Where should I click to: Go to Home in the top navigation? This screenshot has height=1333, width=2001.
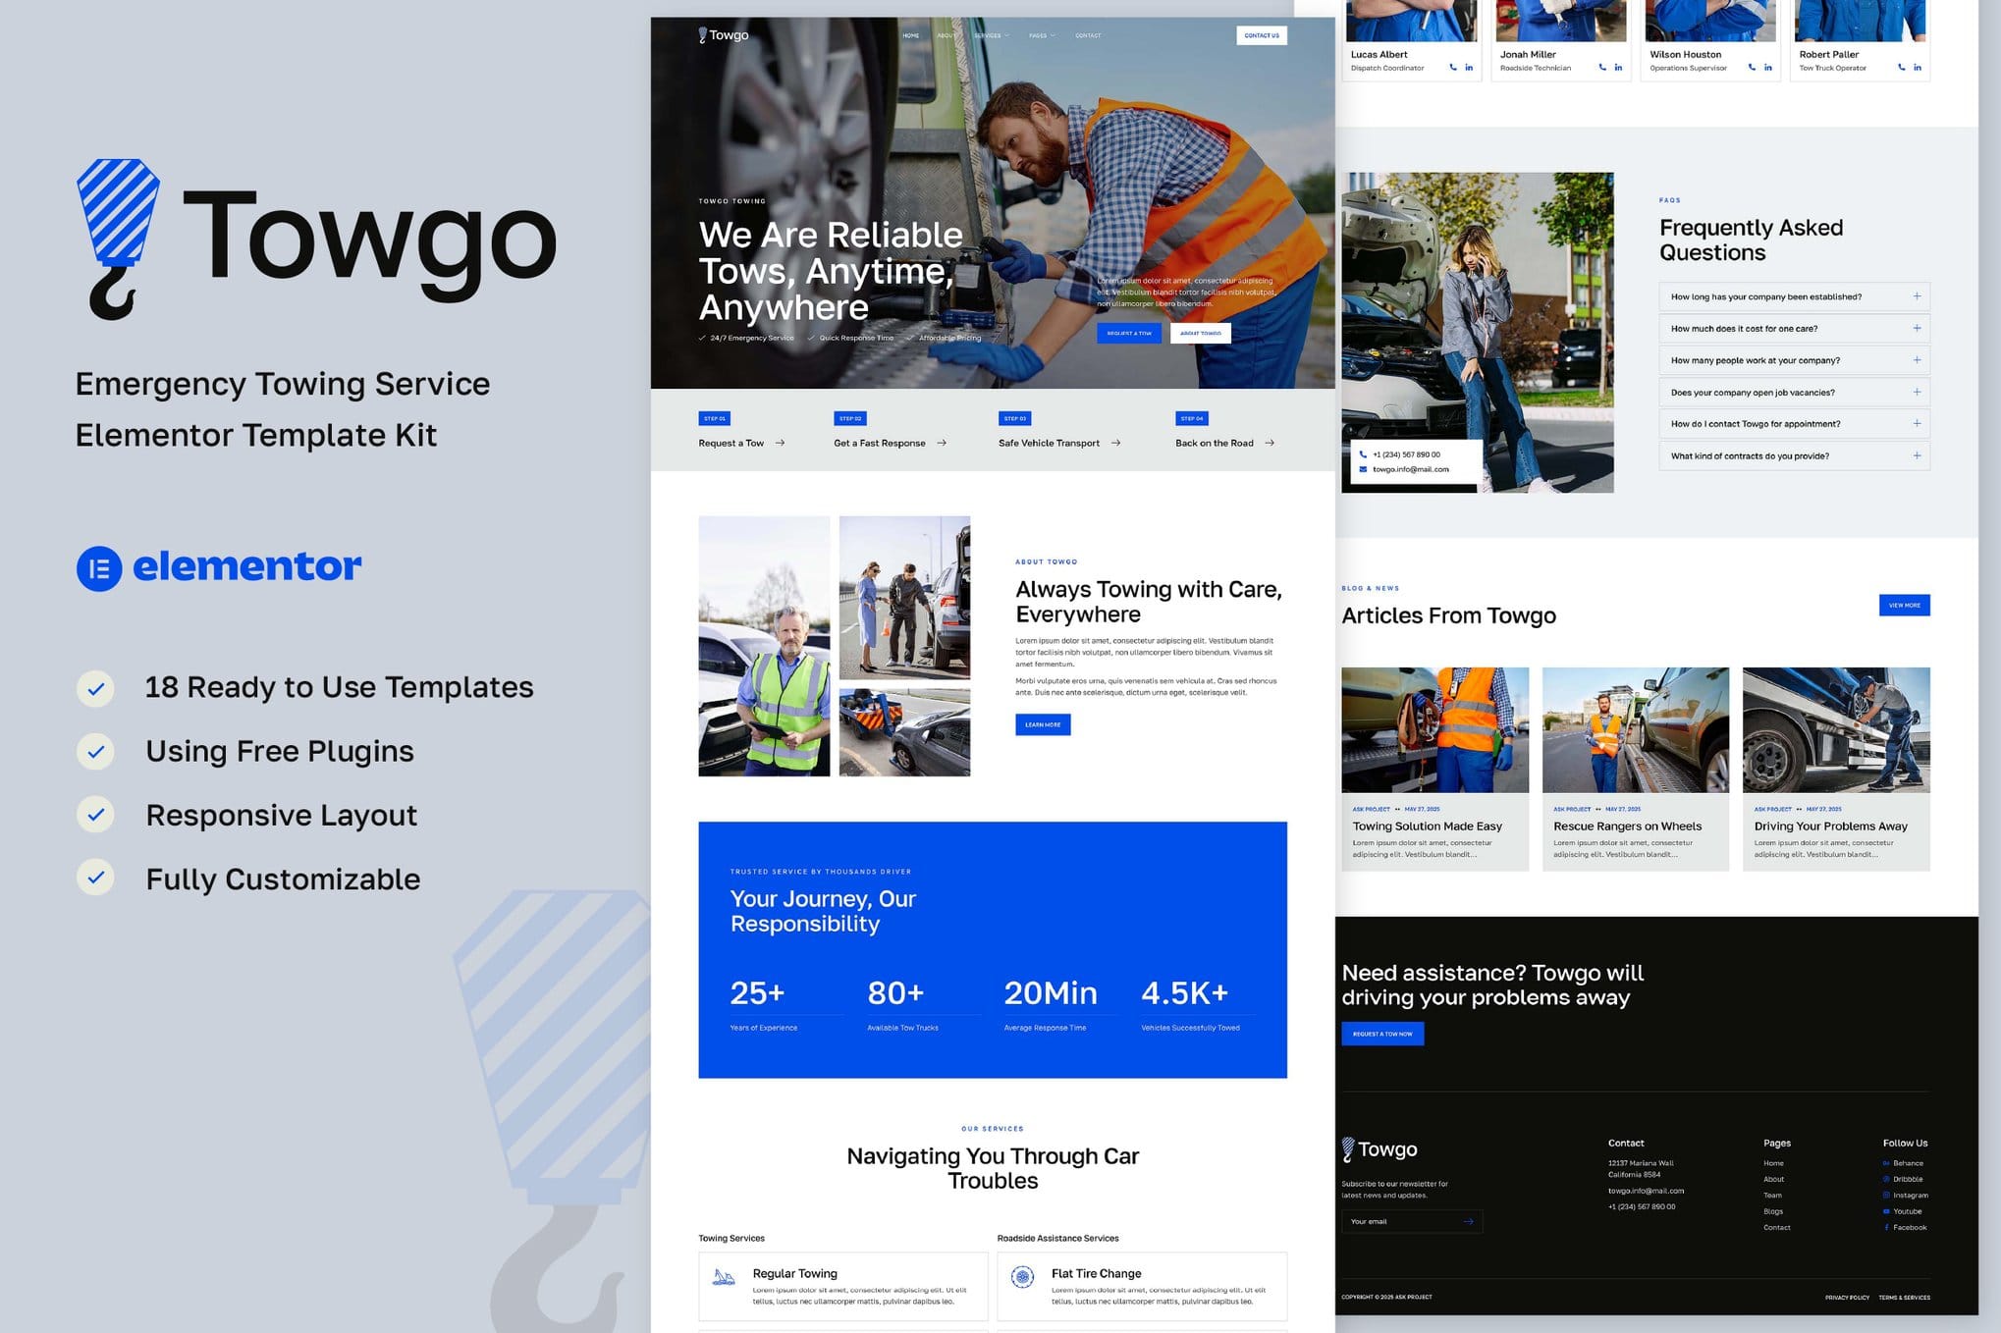pos(911,35)
